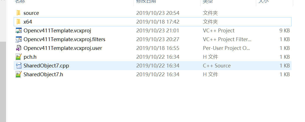305x122 pixels.
Task: Click the 2019/10/23 20:54 date of source
Action: pyautogui.click(x=158, y=13)
